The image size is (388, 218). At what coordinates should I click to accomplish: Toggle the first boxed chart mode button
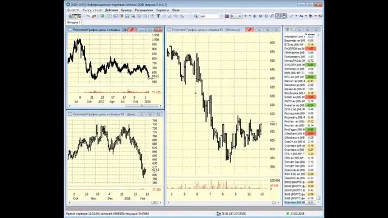click(278, 16)
